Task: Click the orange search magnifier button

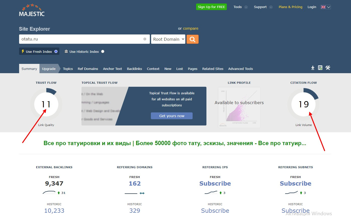Action: tap(193, 39)
